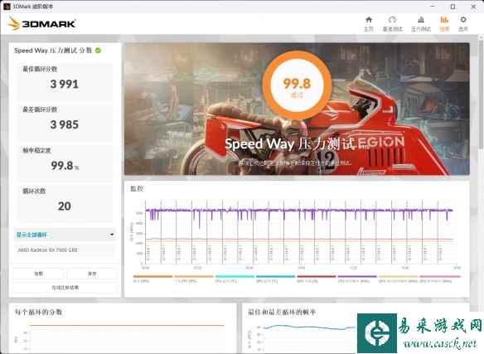484x354 pixels.
Task: Click the 在线比较结果 (compare online) button
Action: click(x=65, y=288)
